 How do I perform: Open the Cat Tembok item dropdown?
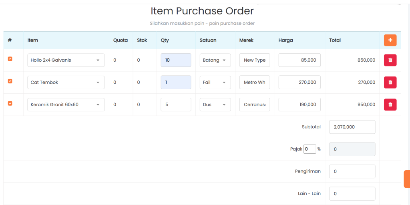[x=66, y=82]
